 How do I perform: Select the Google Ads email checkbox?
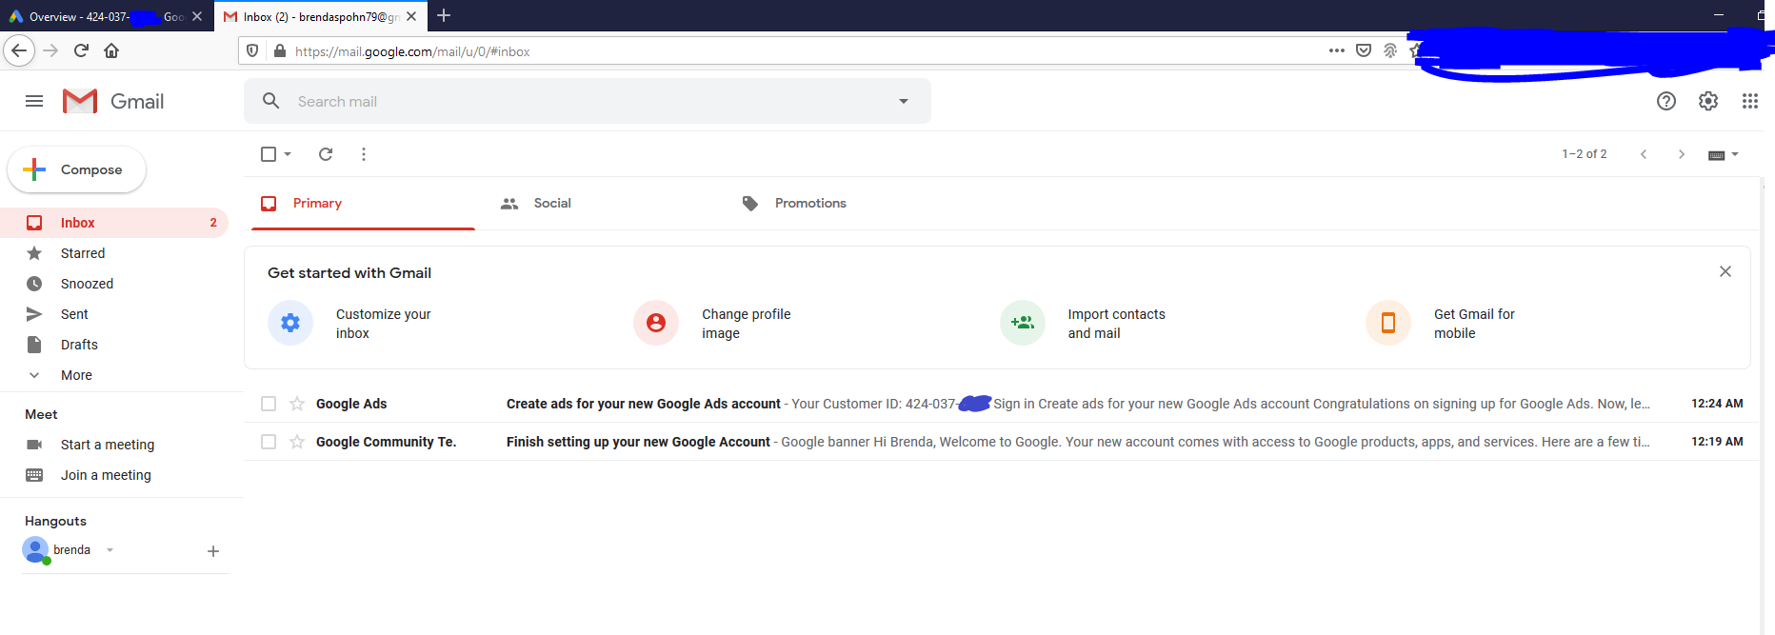click(x=269, y=404)
